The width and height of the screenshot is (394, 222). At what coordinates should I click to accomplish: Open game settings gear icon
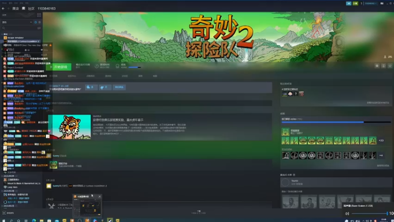(x=377, y=66)
